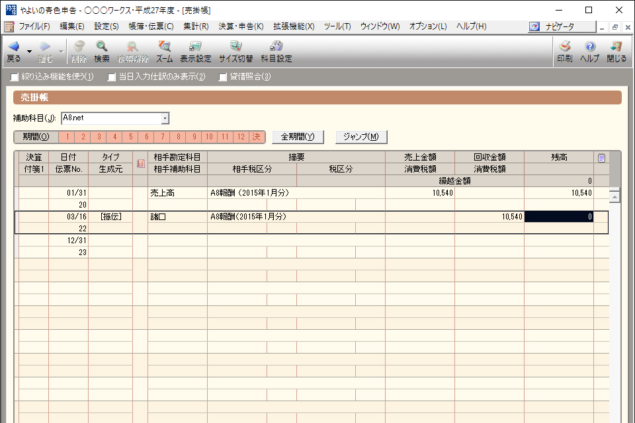The height and width of the screenshot is (423, 635).
Task: Click the 10,540 collection amount cell
Action: pyautogui.click(x=489, y=217)
